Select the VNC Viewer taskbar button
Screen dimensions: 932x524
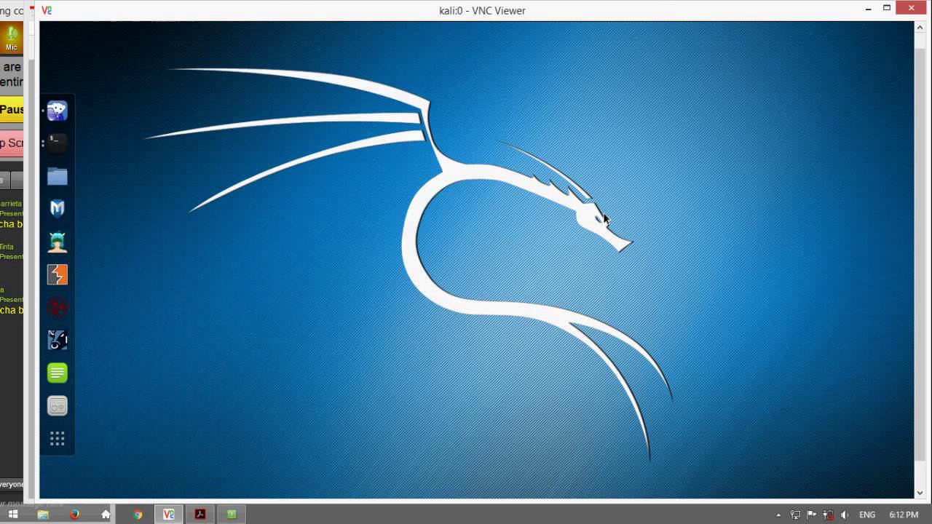click(169, 515)
